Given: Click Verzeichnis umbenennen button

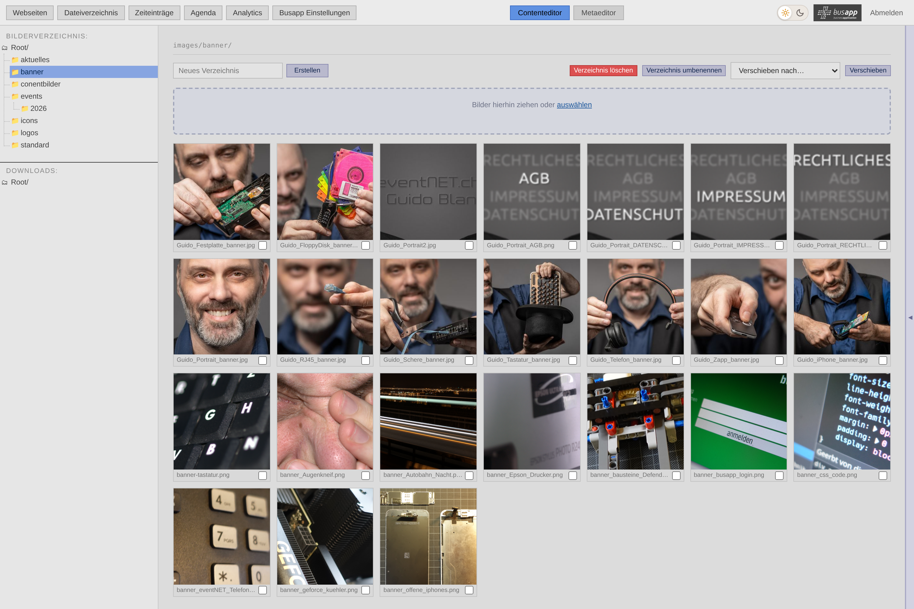Looking at the screenshot, I should pyautogui.click(x=684, y=70).
